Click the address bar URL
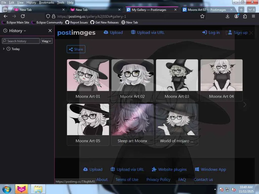 click(x=92, y=16)
